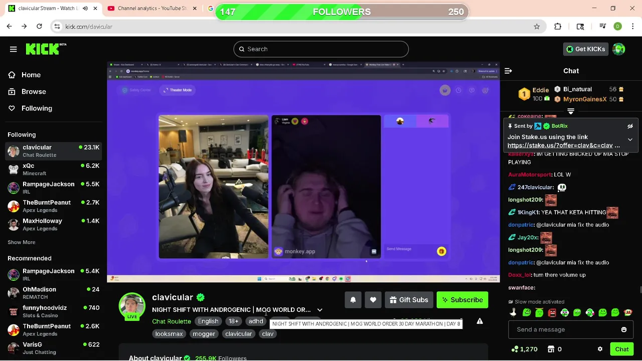Screen dimensions: 642x361
Task: Open OhMadison recommended channel
Action: tap(53, 293)
